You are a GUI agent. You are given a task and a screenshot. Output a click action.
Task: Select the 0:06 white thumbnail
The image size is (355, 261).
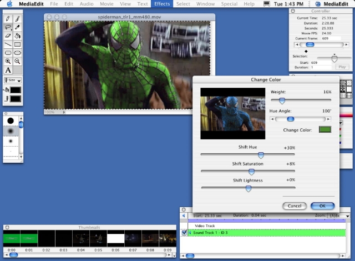116,238
